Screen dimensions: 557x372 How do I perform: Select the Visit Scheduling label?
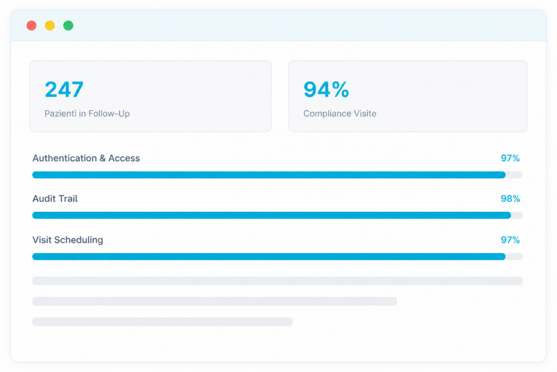coord(68,240)
